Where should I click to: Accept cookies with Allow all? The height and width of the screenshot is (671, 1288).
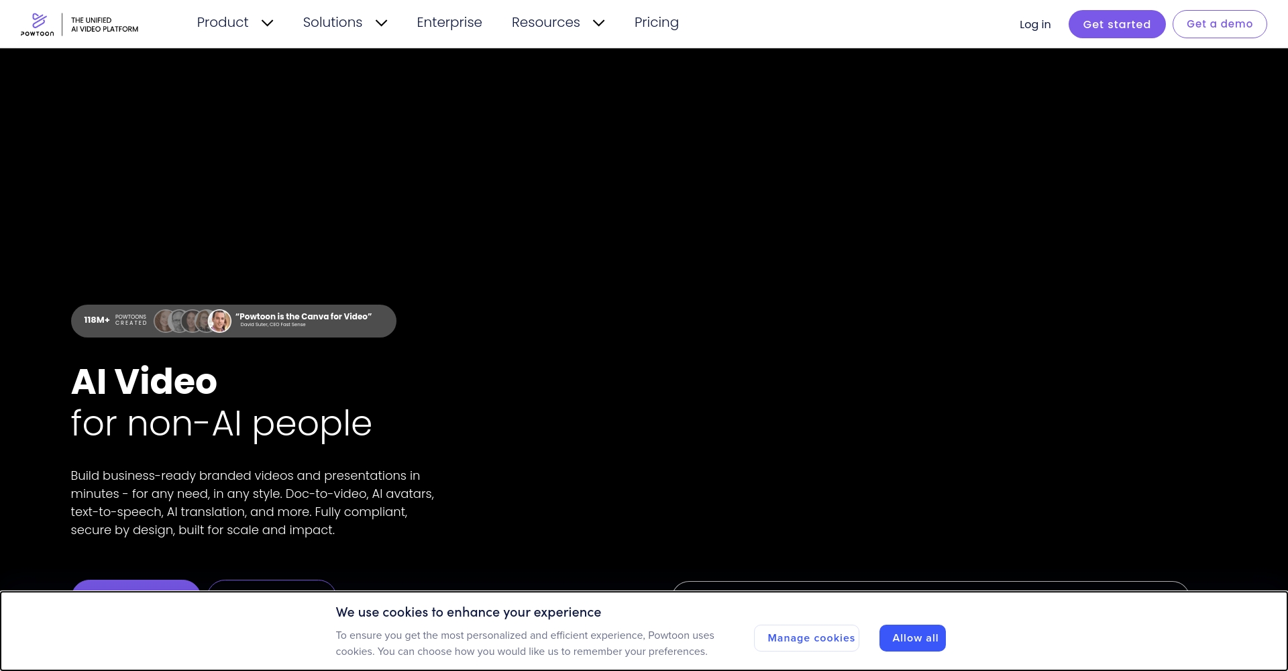[x=912, y=638]
